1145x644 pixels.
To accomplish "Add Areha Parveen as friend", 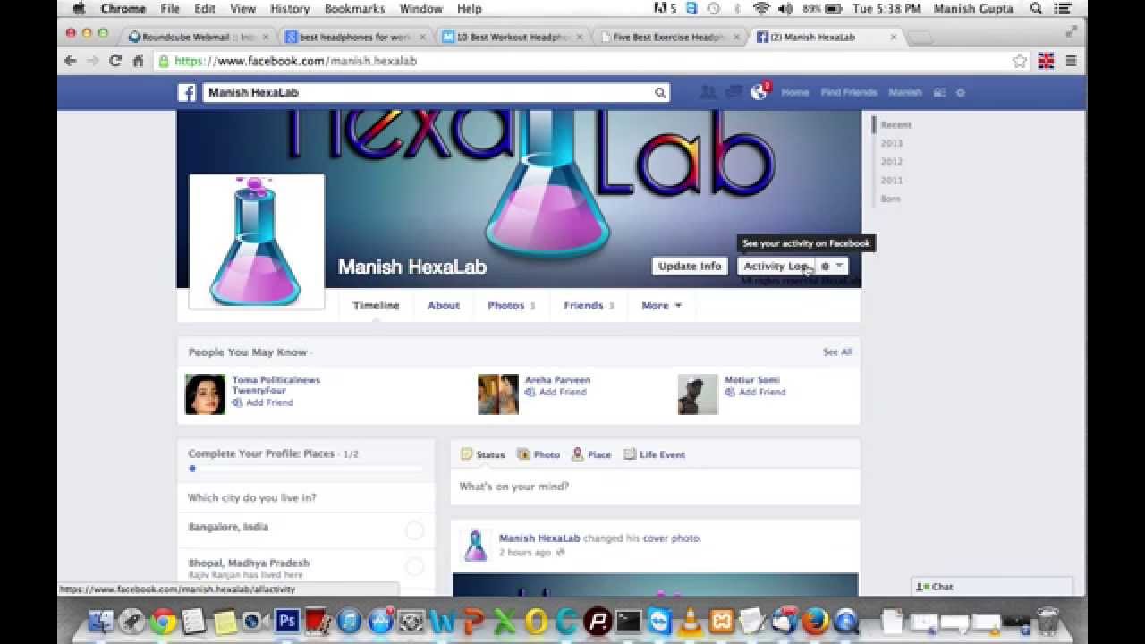I will pyautogui.click(x=556, y=392).
